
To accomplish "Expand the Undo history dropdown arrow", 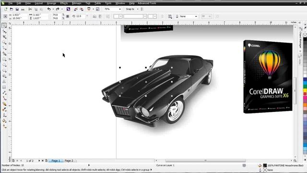I will (x=53, y=9).
